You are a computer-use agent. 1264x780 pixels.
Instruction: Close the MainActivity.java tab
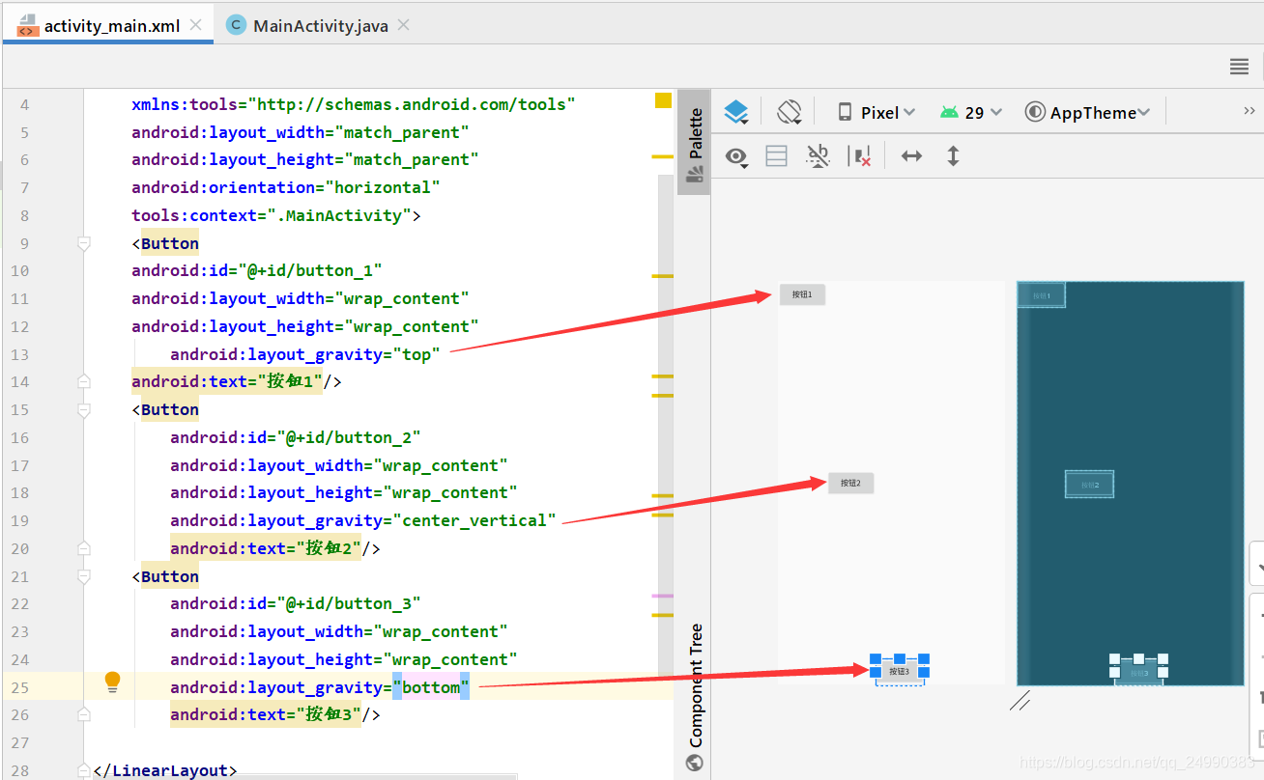[x=404, y=25]
